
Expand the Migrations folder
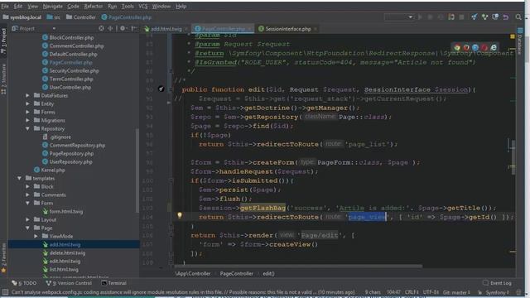(x=27, y=120)
